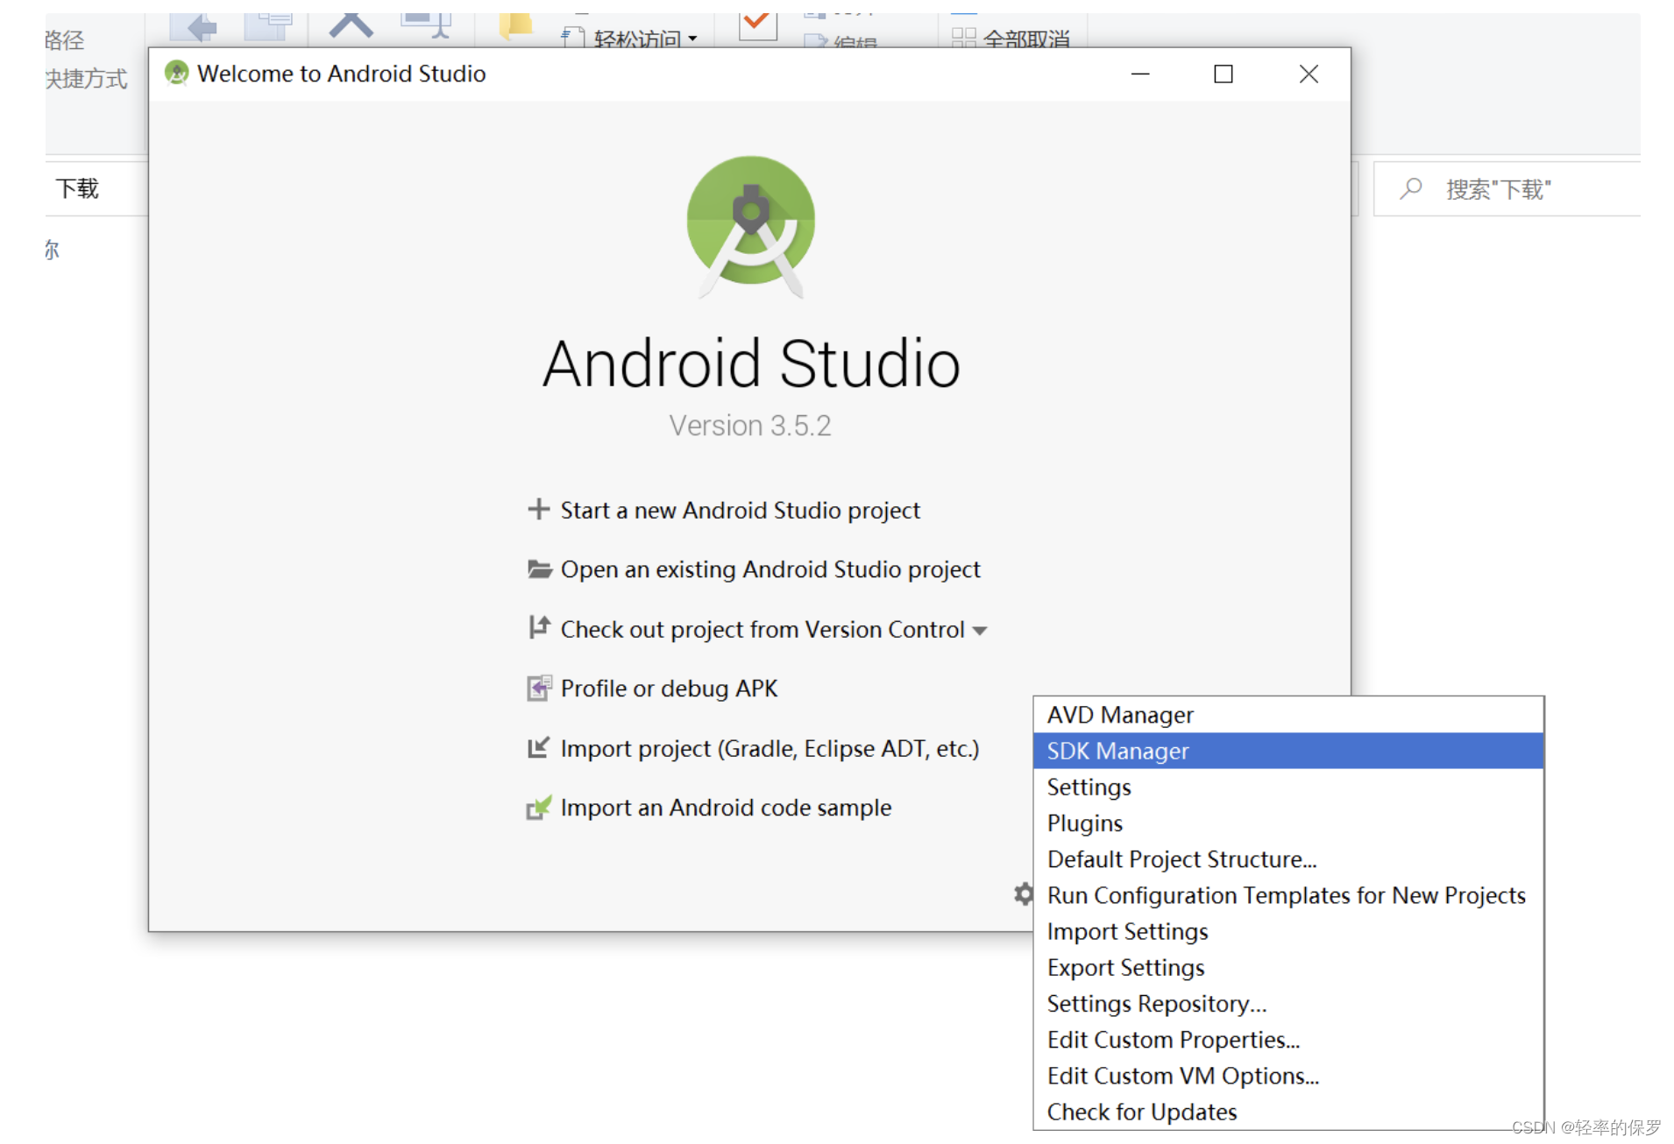This screenshot has height=1144, width=1674.
Task: Click the Import code sample icon
Action: [x=538, y=807]
